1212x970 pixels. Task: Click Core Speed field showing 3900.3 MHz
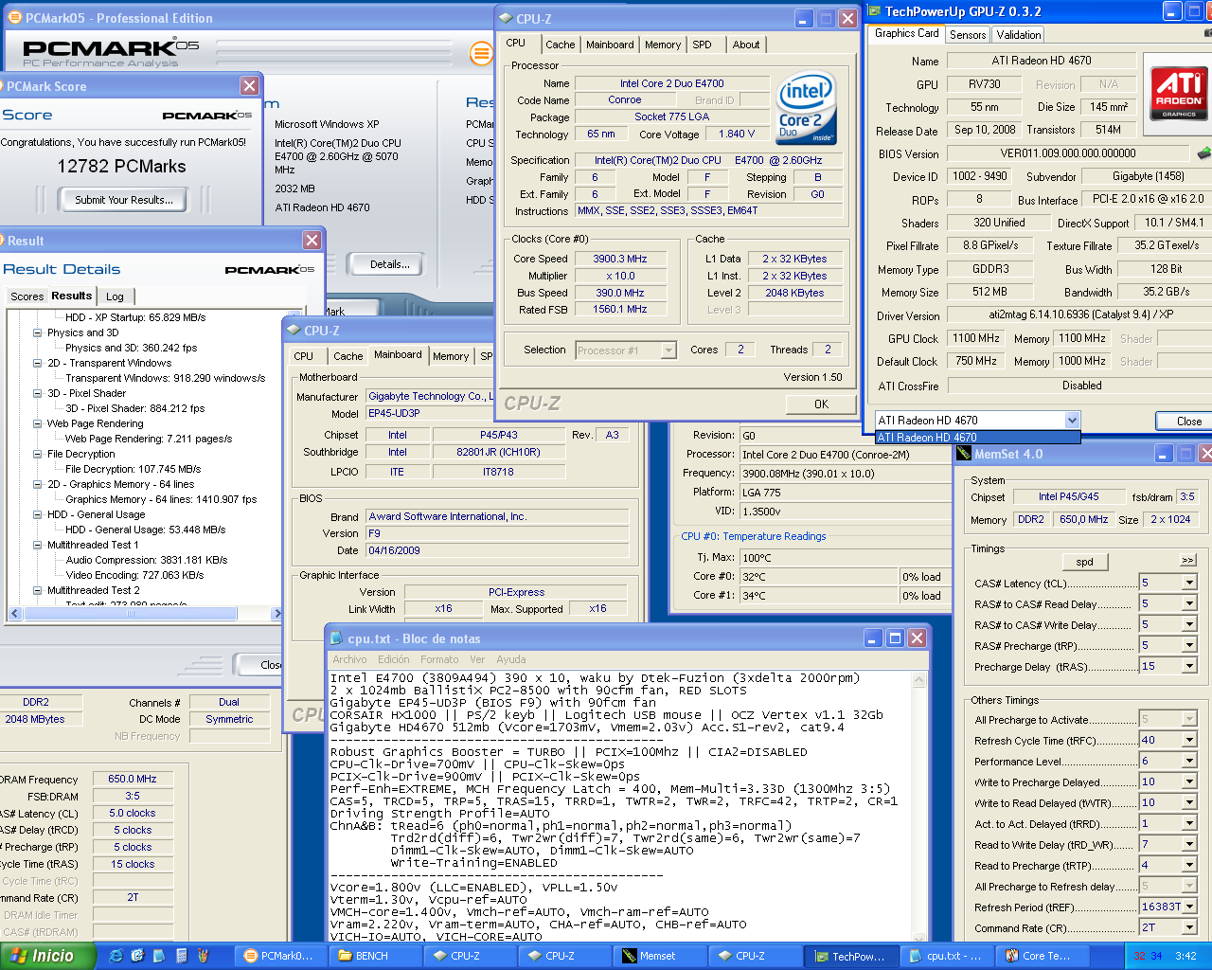(620, 259)
